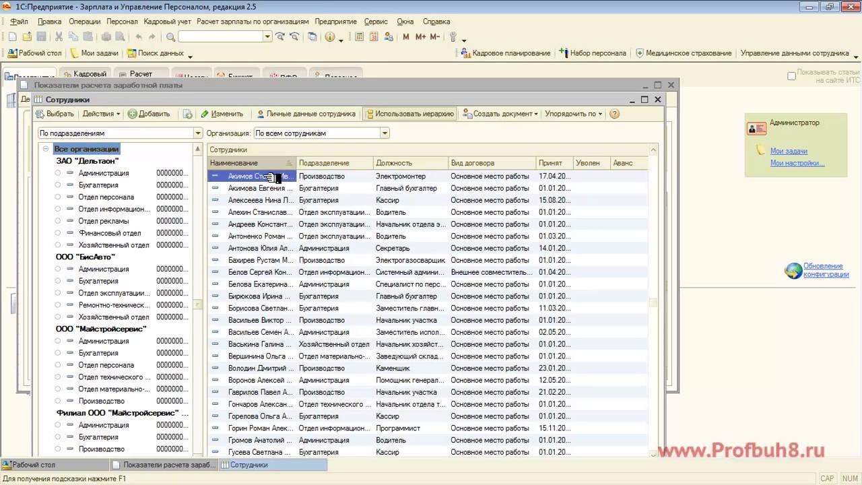Viewport: 862px width, 485px height.
Task: Switch to the Кадровый tab
Action: tap(85, 74)
